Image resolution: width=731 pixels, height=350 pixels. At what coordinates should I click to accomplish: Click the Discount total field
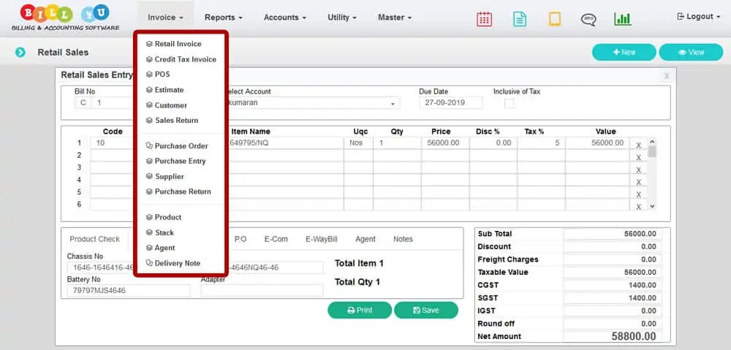click(x=613, y=246)
